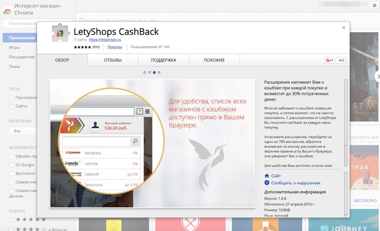The width and height of the screenshot is (380, 231).
Task: Toggle the first Совместимые checkbox
Action: pos(11,182)
